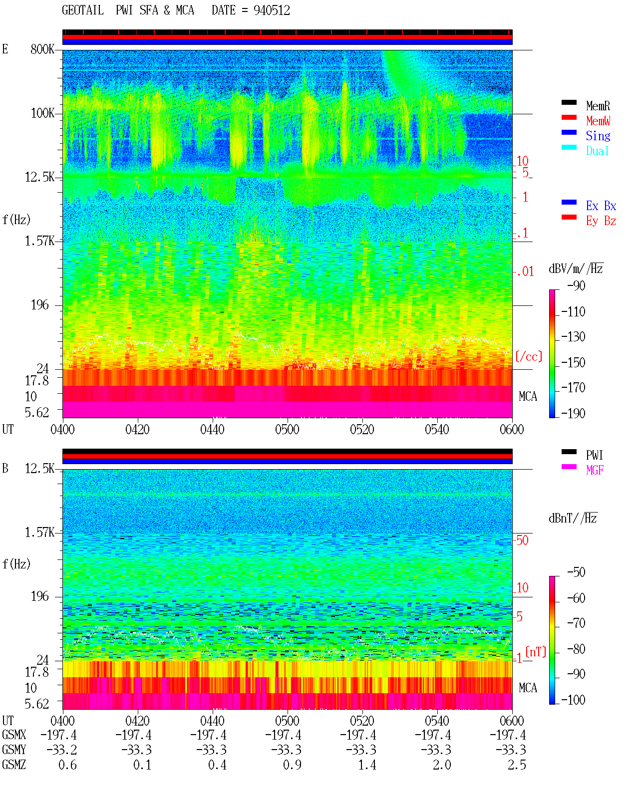Image resolution: width=639 pixels, height=795 pixels.
Task: Select the GSMX row label
Action: 14,735
